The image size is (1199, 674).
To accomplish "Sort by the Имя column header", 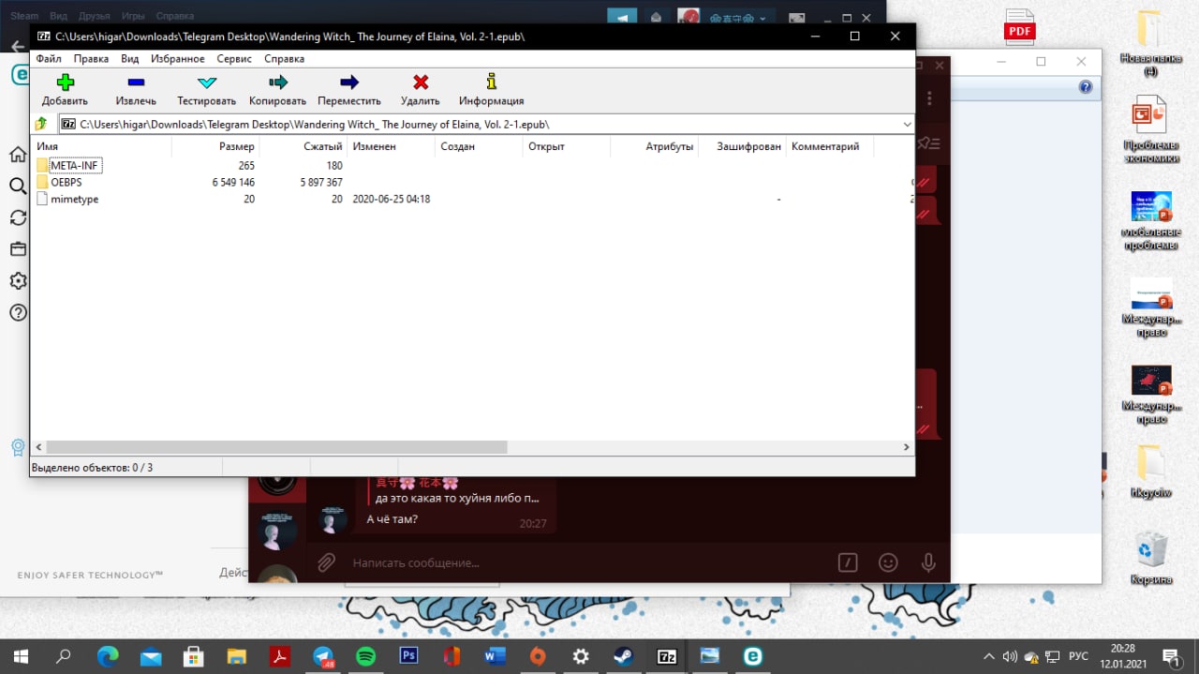I will point(101,146).
